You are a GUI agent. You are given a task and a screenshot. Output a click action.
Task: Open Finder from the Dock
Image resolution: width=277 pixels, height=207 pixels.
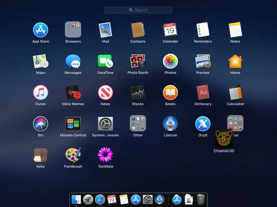[76, 200]
